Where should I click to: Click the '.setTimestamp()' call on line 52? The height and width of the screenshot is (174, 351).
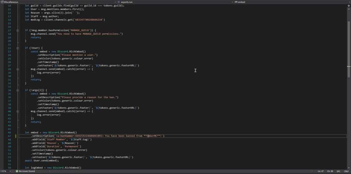point(42,154)
